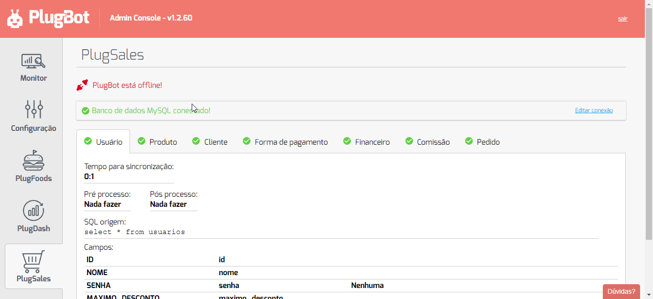Click the SQL origem select query field

[x=341, y=232]
